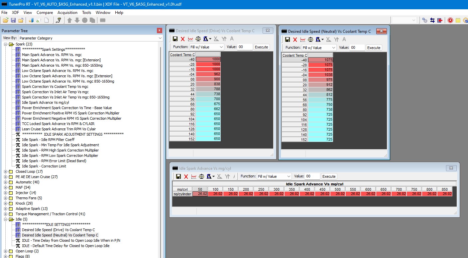Open the XDF menu

[15, 13]
